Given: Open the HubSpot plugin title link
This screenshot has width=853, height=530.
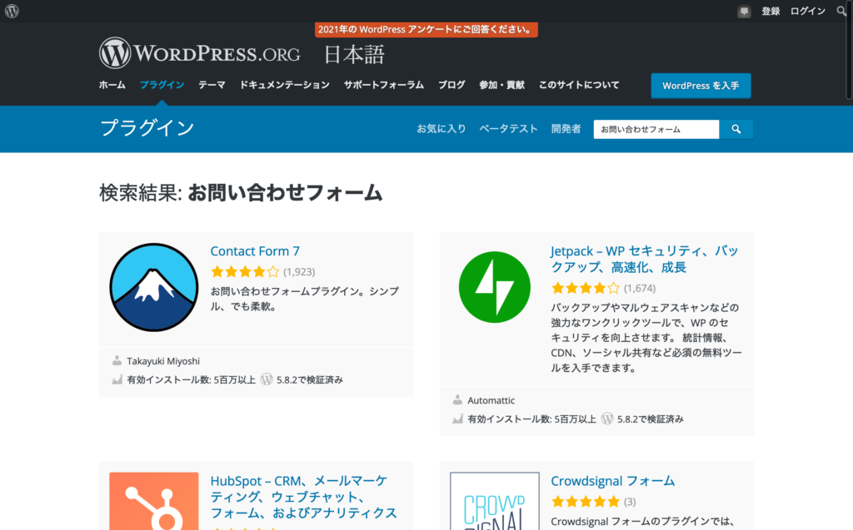Looking at the screenshot, I should [x=303, y=497].
